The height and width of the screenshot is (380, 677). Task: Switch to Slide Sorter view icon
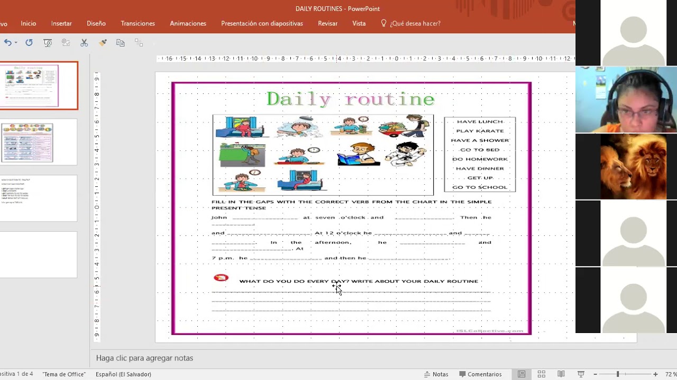[542, 374]
